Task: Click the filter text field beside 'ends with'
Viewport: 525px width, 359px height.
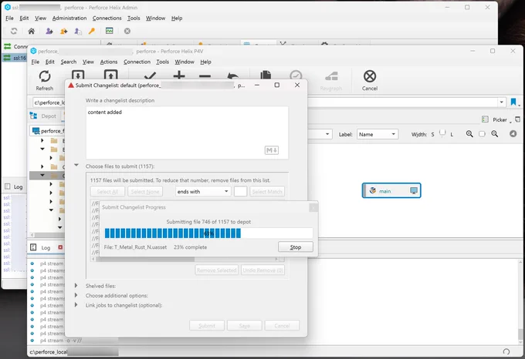Action: pos(240,192)
